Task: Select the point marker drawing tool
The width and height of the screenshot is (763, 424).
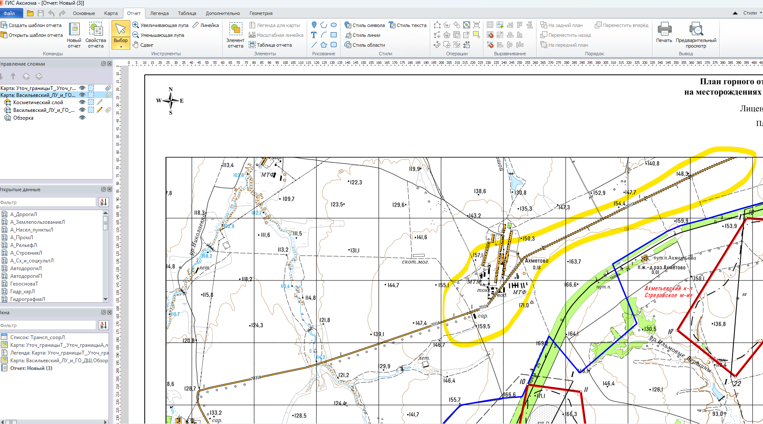Action: pos(314,25)
